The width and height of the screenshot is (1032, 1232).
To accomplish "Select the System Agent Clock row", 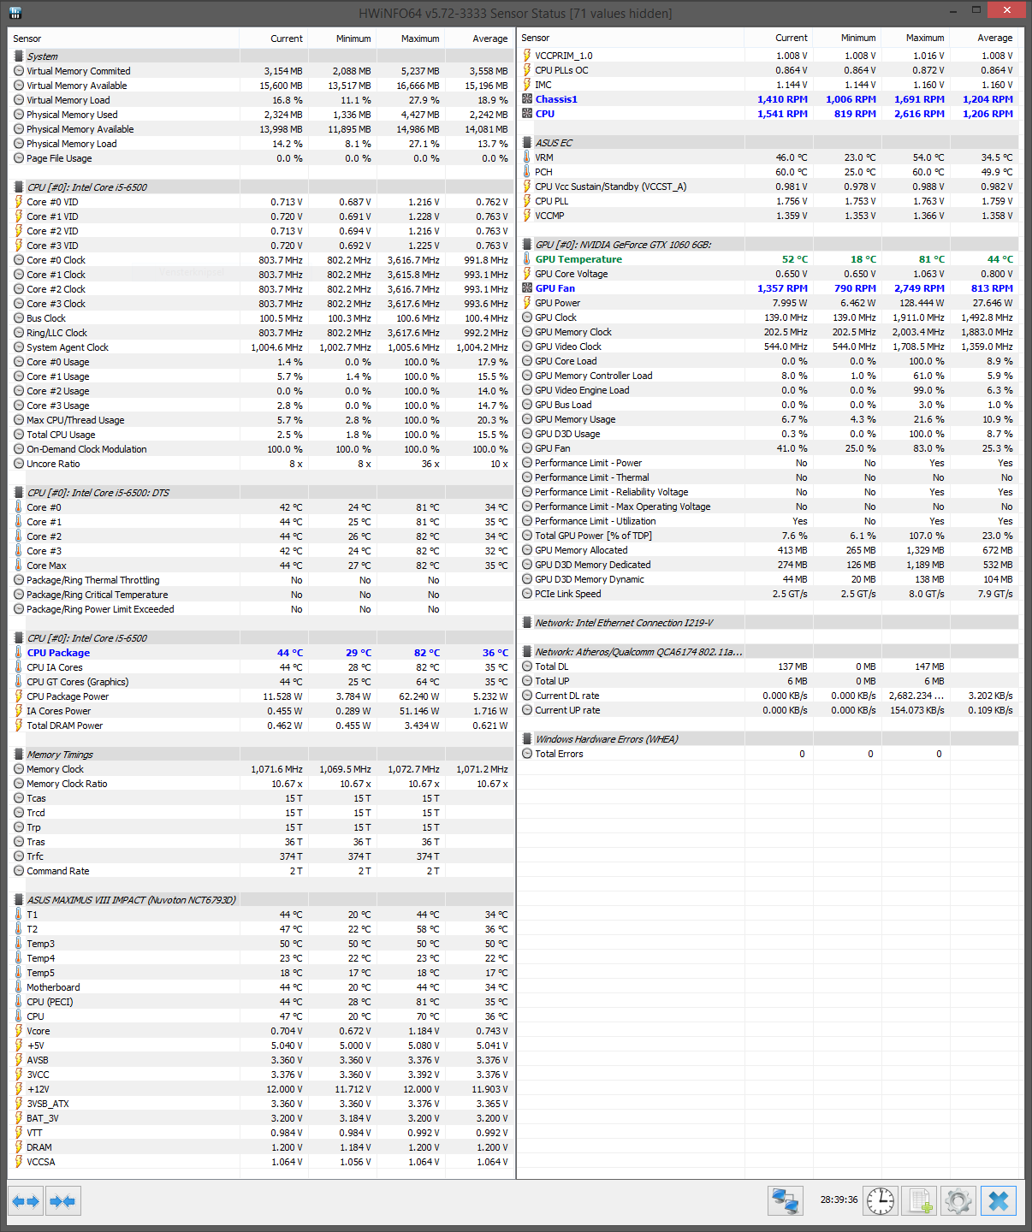I will tap(260, 347).
